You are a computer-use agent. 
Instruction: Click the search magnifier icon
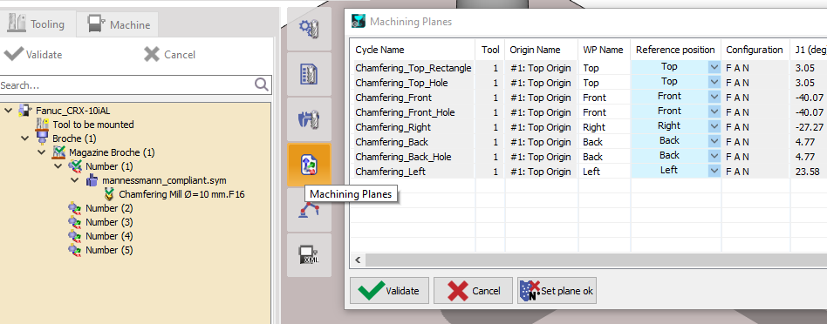tap(262, 84)
